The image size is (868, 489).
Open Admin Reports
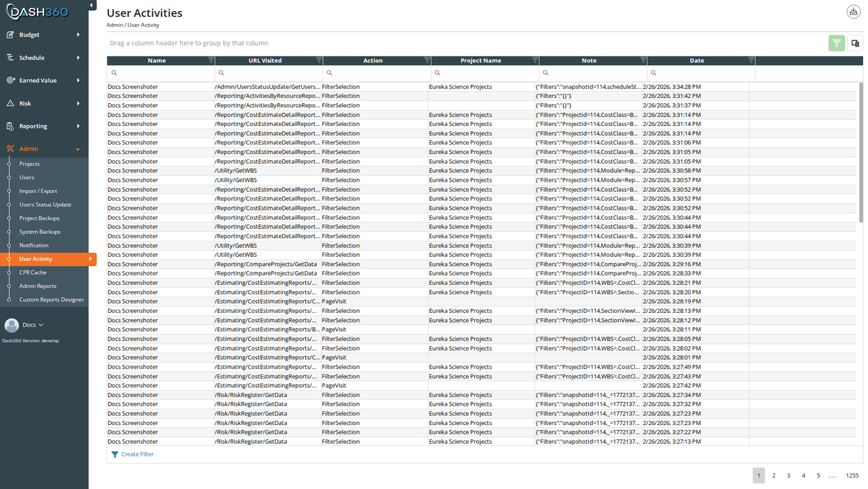tap(38, 286)
